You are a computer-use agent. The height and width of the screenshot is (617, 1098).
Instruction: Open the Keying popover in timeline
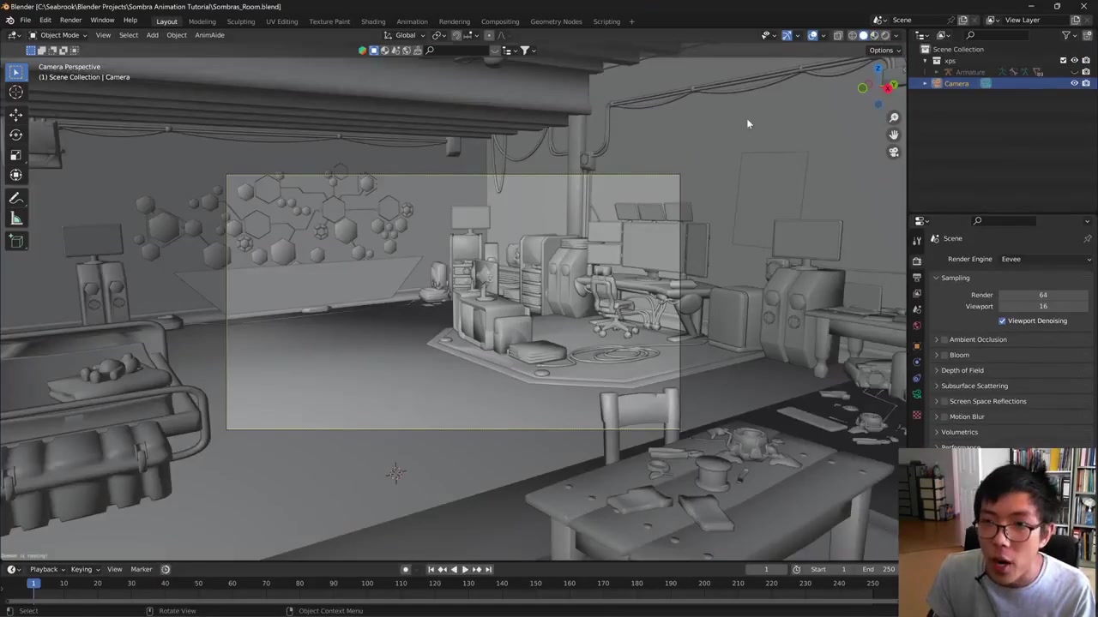[84, 569]
